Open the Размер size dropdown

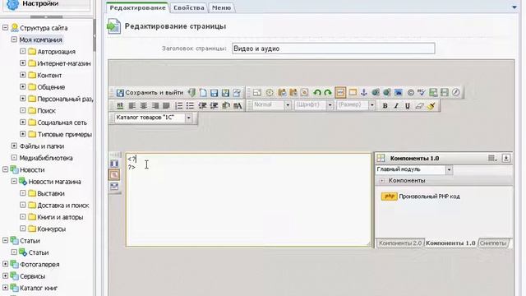pyautogui.click(x=372, y=105)
